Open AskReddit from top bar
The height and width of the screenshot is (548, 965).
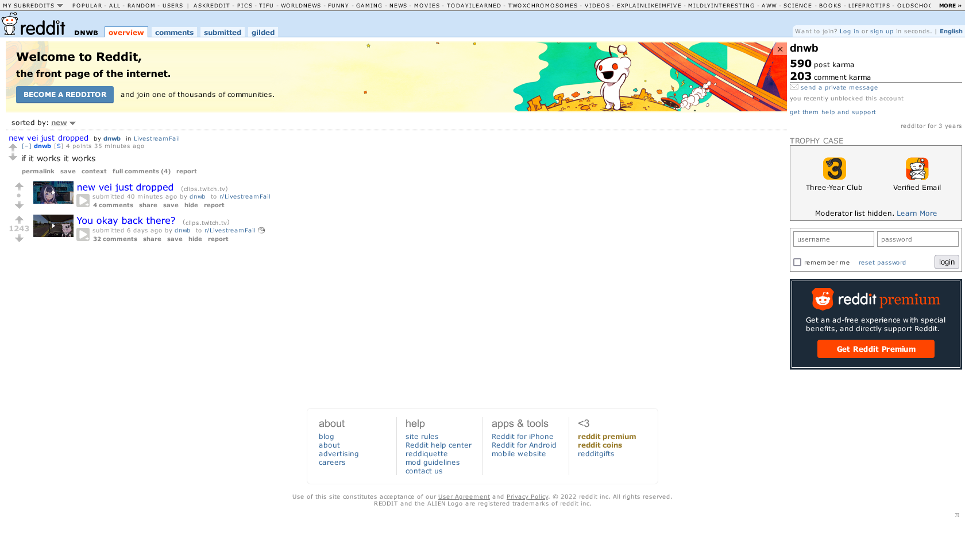click(x=211, y=5)
